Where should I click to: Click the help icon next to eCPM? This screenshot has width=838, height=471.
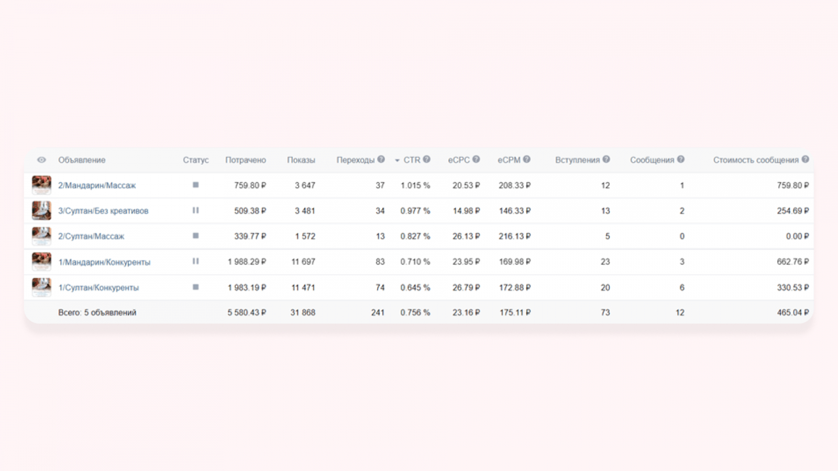click(x=526, y=160)
